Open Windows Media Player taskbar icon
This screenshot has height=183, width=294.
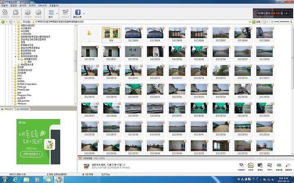click(37, 179)
